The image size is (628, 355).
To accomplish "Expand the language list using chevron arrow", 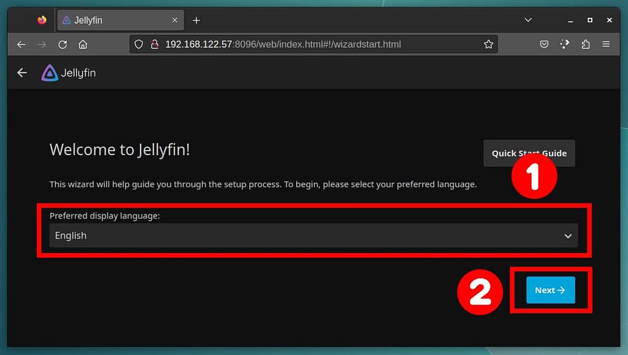I will (x=568, y=236).
